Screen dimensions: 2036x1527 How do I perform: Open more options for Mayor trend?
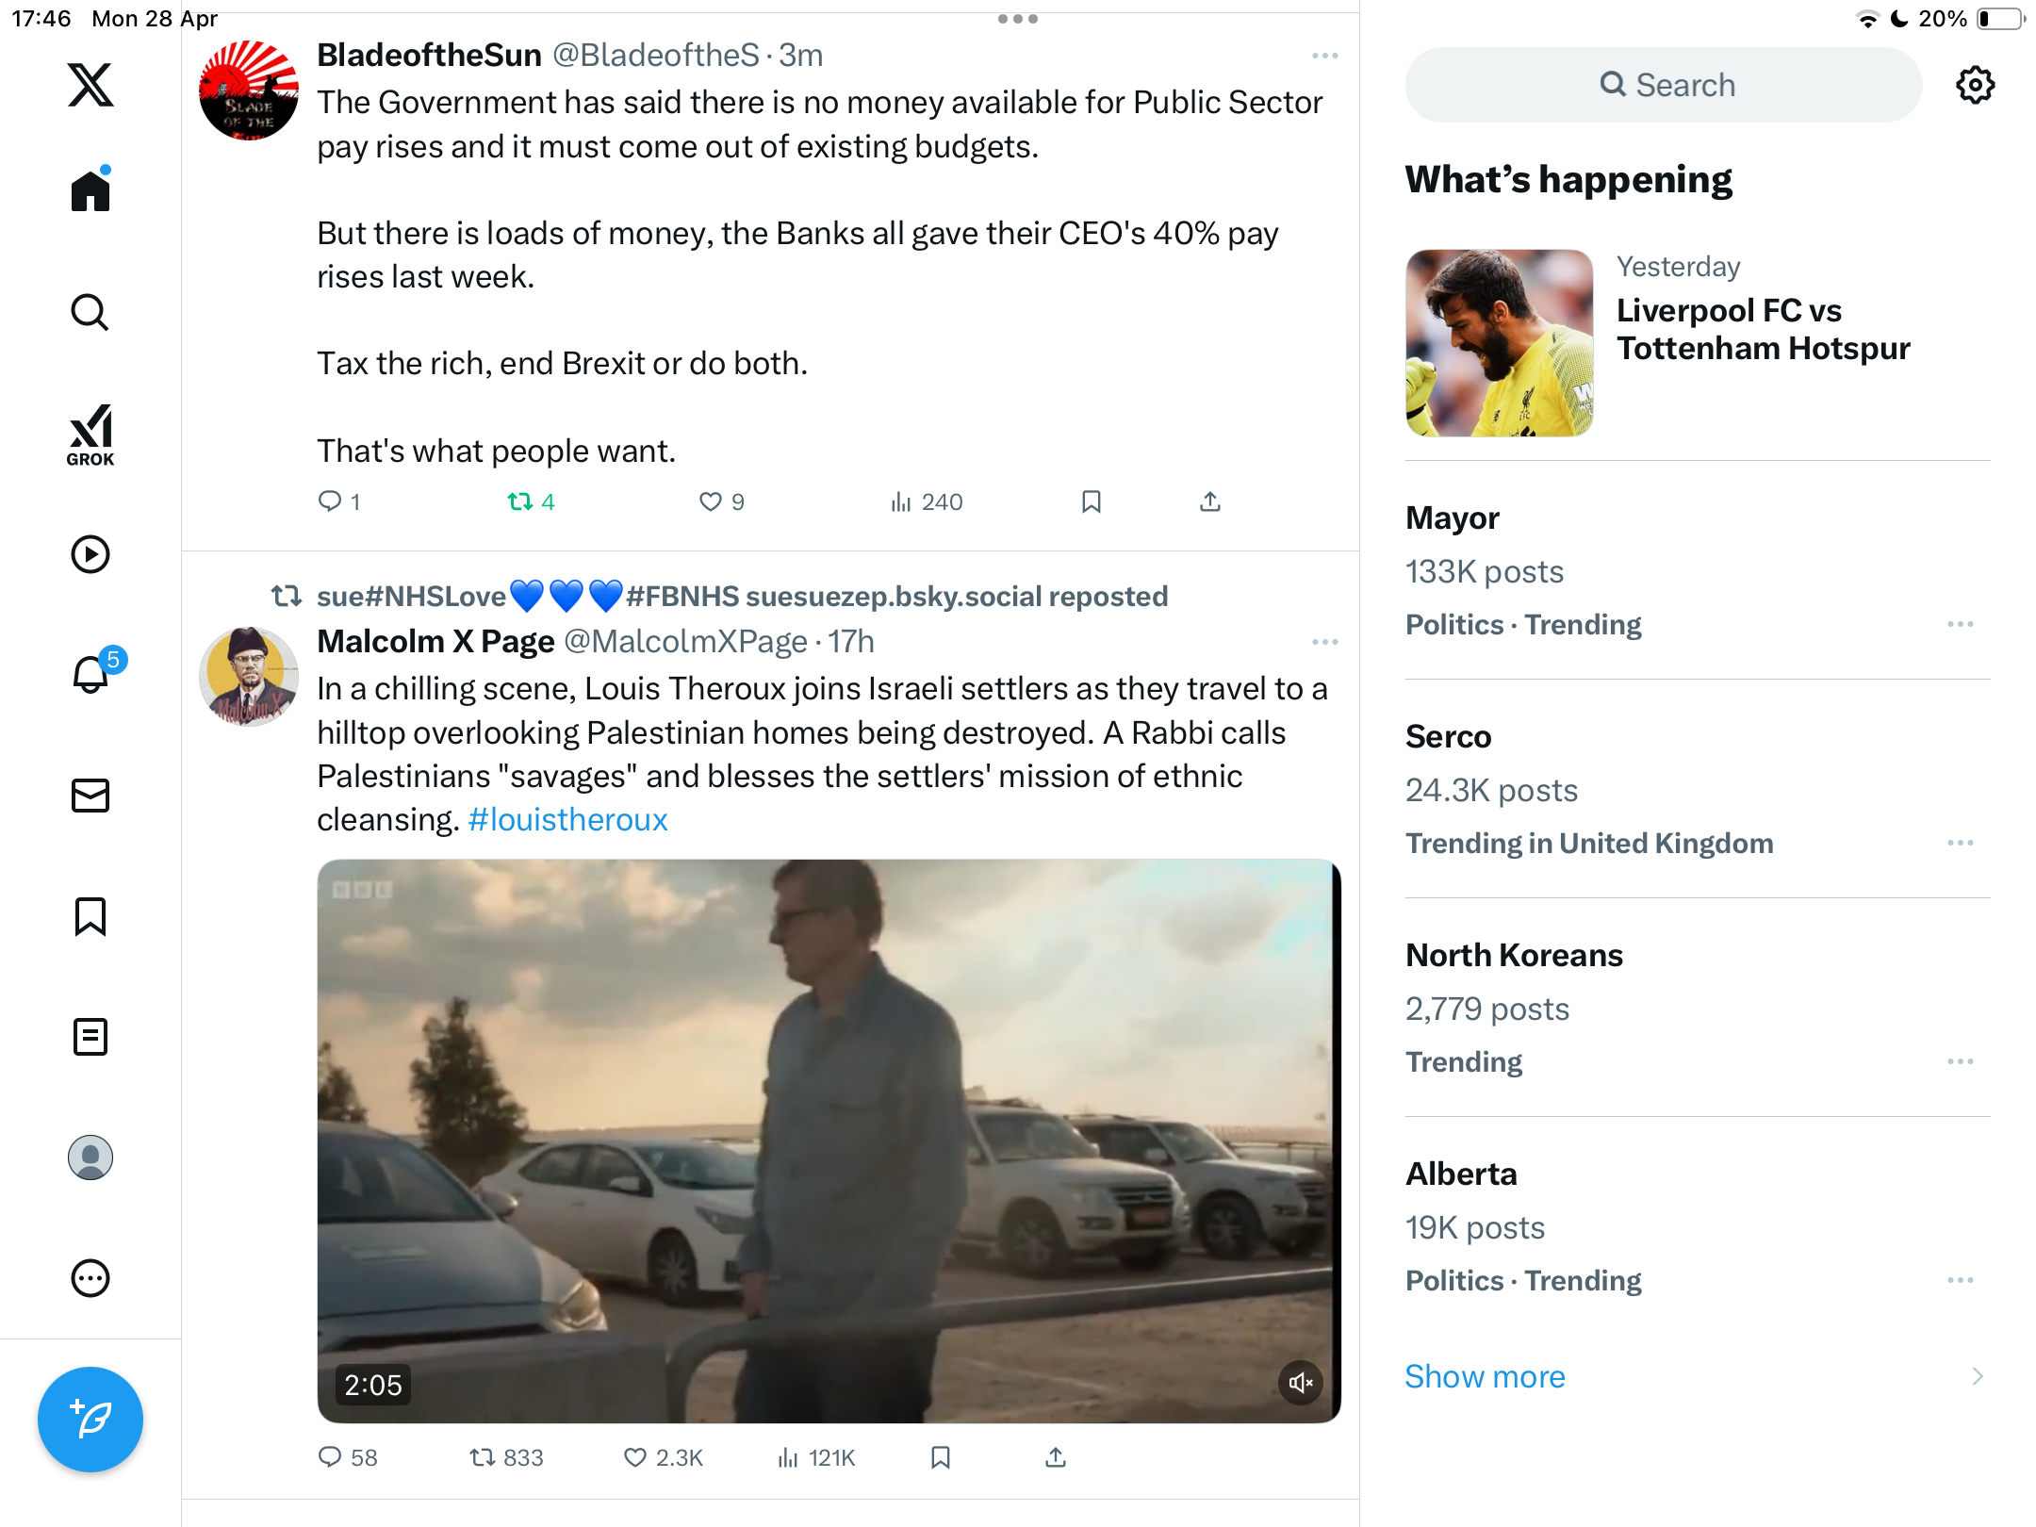(x=1961, y=624)
